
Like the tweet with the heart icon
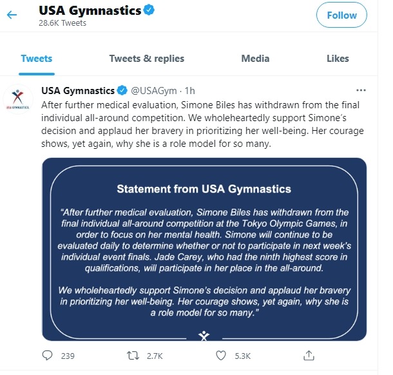point(221,356)
